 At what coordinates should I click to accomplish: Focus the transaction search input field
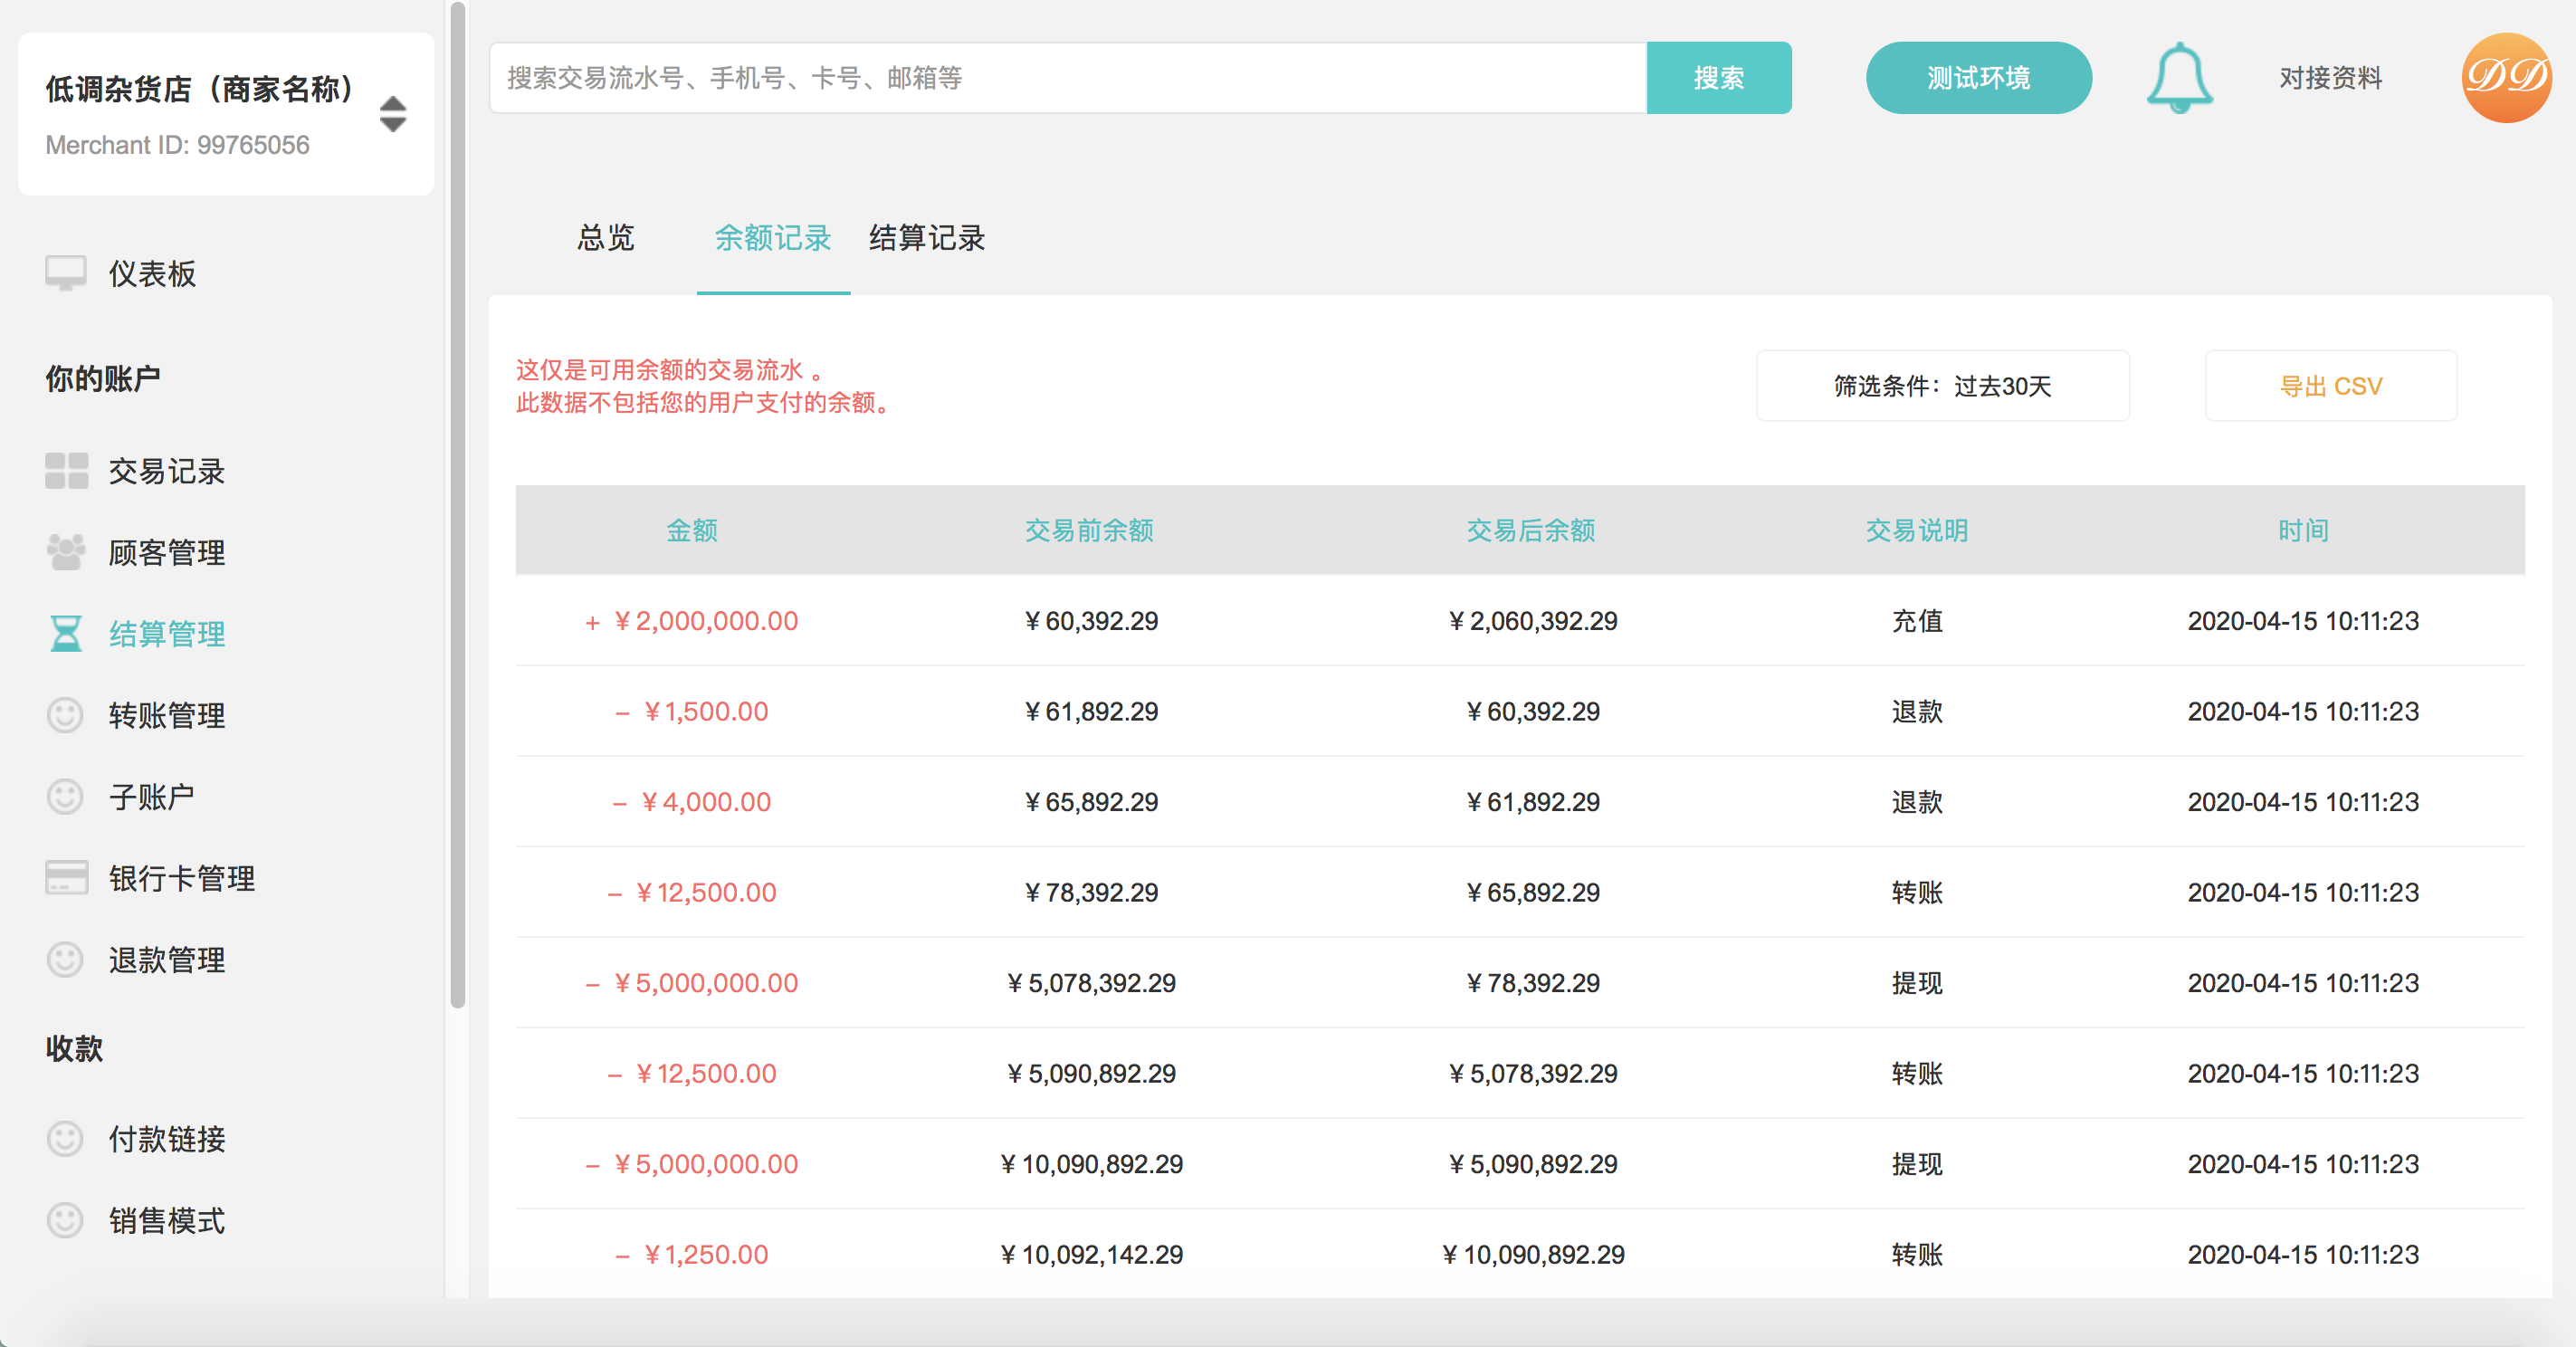coord(1068,78)
